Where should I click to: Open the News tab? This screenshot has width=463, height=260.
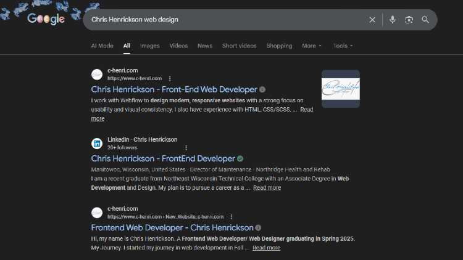pos(205,46)
